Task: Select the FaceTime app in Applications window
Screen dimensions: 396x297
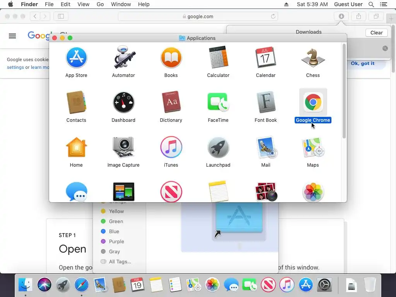Action: coord(218,102)
